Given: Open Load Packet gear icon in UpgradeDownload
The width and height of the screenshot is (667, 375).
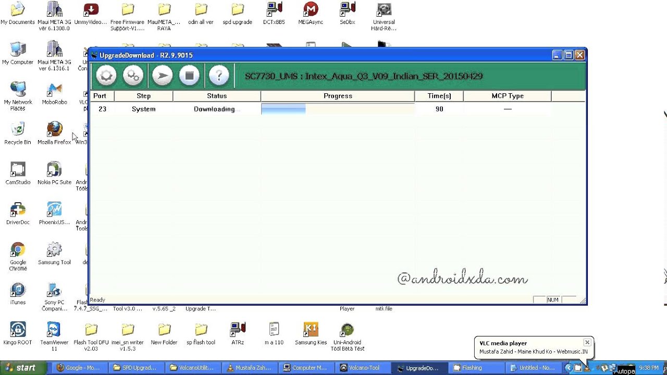Looking at the screenshot, I should 106,76.
